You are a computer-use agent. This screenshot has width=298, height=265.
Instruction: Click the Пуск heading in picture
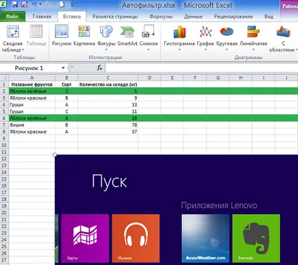click(x=109, y=182)
